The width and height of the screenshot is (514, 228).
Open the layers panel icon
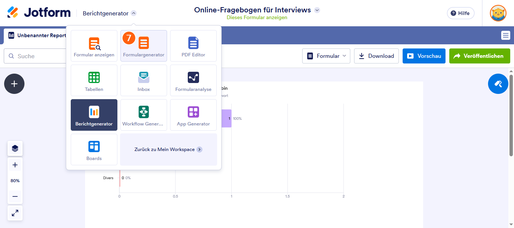coord(15,148)
